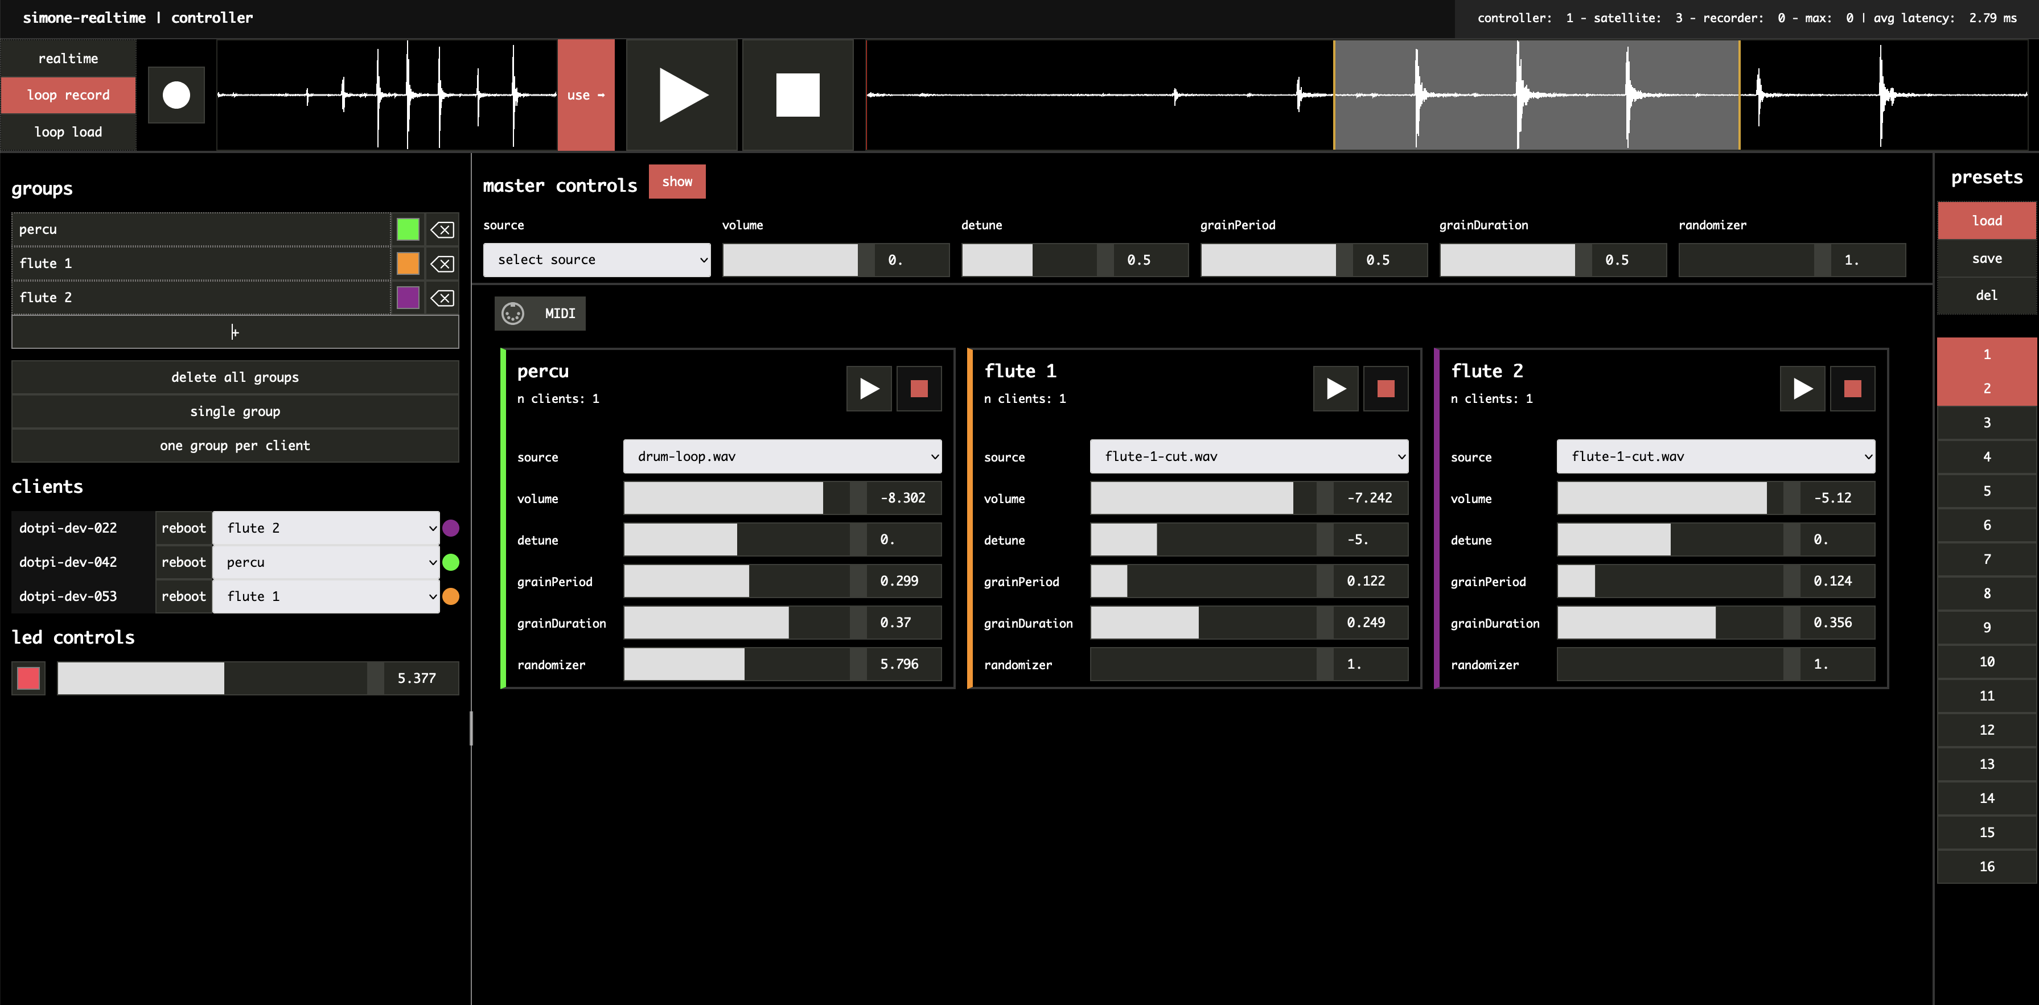Switch to realtime mode
Viewport: 2039px width, 1005px height.
click(x=68, y=59)
